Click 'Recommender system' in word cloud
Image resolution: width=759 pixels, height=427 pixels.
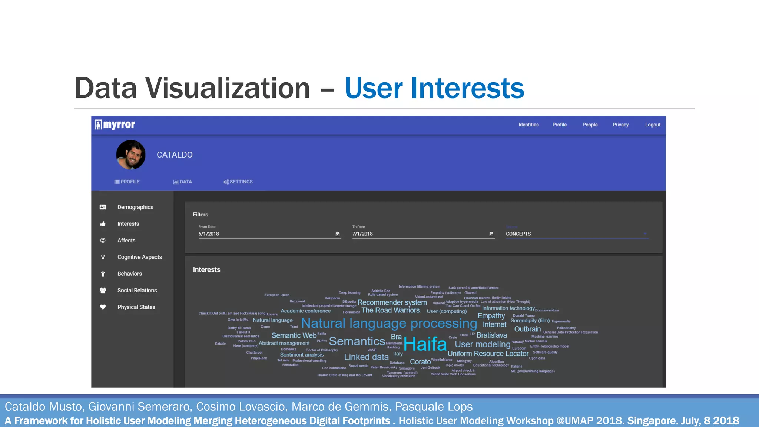(392, 302)
